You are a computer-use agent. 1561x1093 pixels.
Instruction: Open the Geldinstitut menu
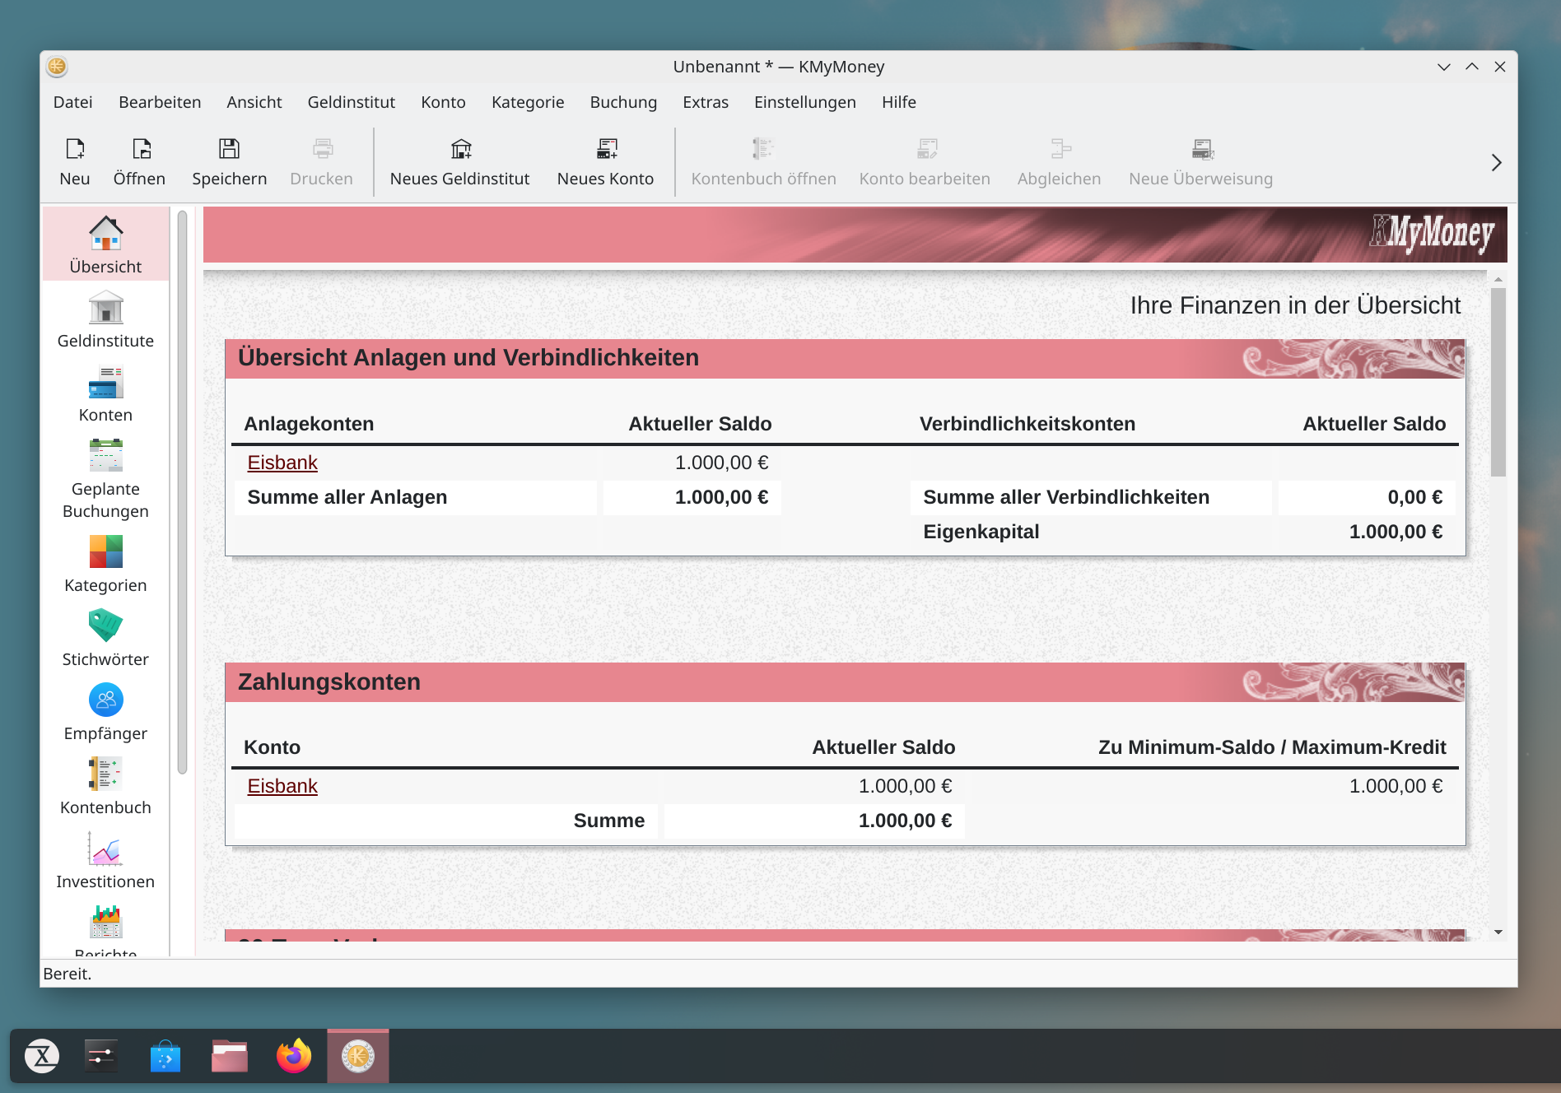click(352, 102)
